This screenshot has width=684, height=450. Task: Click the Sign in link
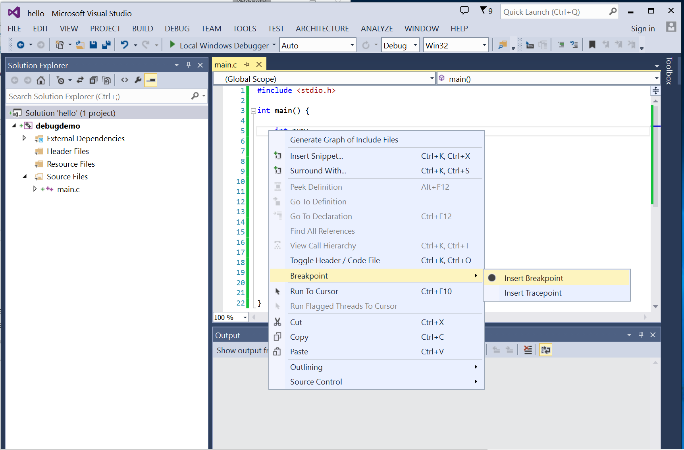643,29
